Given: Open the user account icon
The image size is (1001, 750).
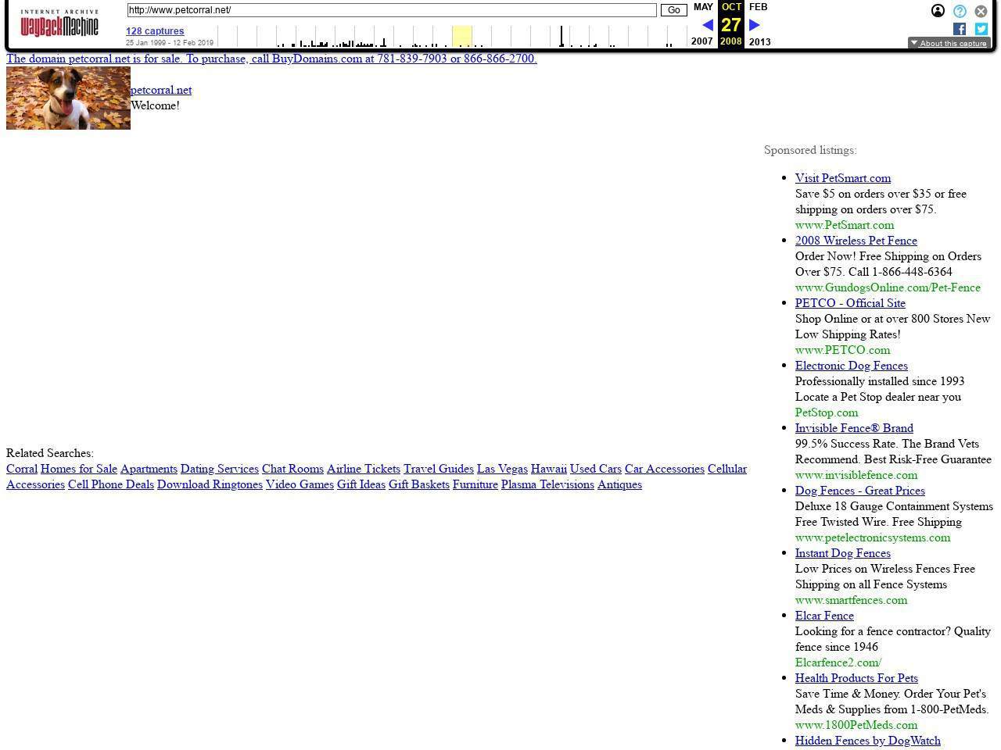Looking at the screenshot, I should coord(938,11).
